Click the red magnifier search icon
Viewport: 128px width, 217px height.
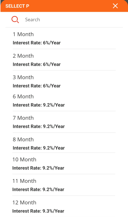(x=15, y=20)
